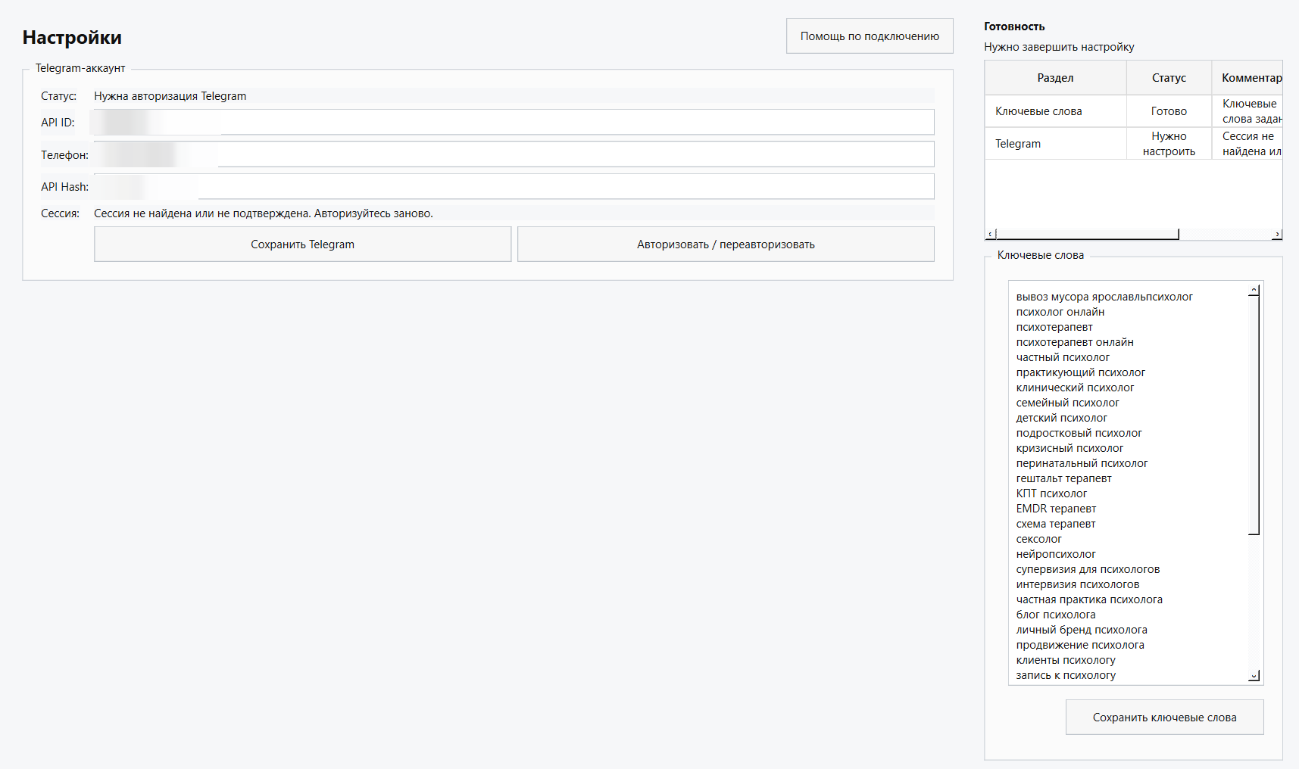Screen dimensions: 1299x769
Task: Place cursor on "детский психолог" keyword line
Action: 1062,418
